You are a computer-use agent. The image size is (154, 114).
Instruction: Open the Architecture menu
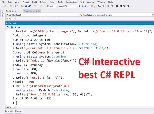(x=71, y=2)
